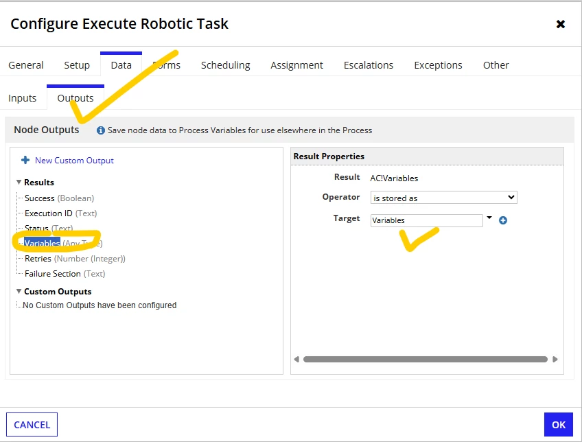Click the OK button
The width and height of the screenshot is (582, 442).
(x=558, y=425)
